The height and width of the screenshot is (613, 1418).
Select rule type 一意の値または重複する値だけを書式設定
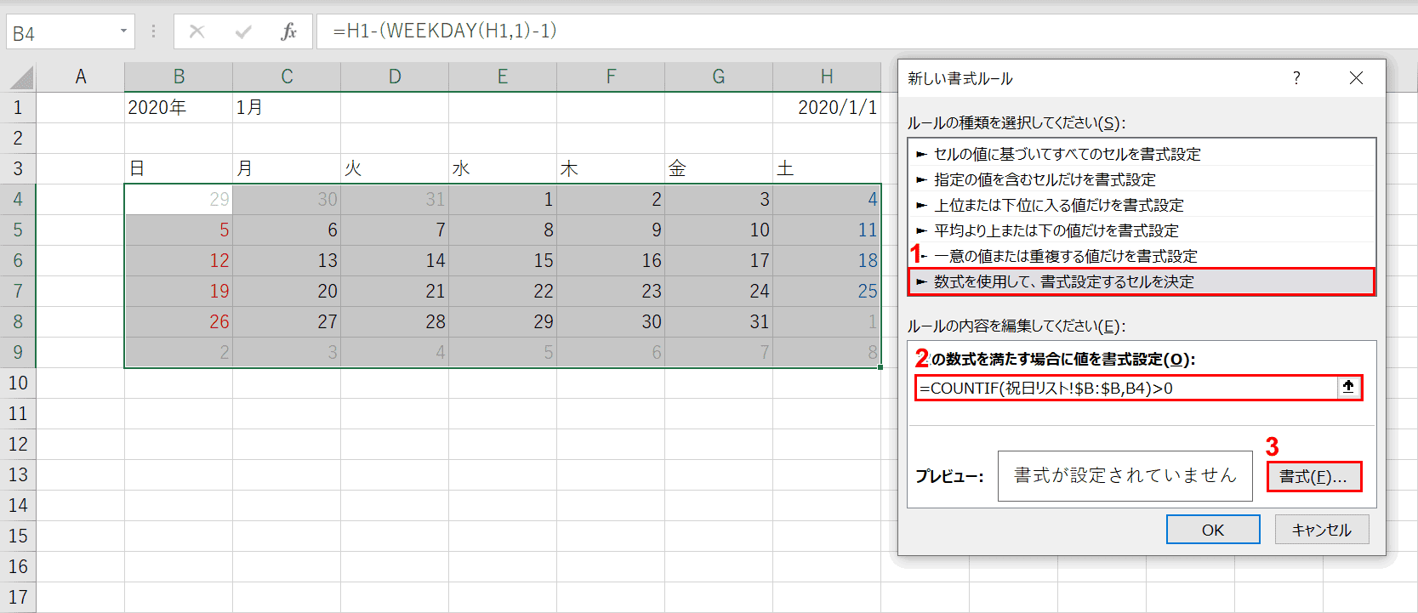(x=1141, y=256)
